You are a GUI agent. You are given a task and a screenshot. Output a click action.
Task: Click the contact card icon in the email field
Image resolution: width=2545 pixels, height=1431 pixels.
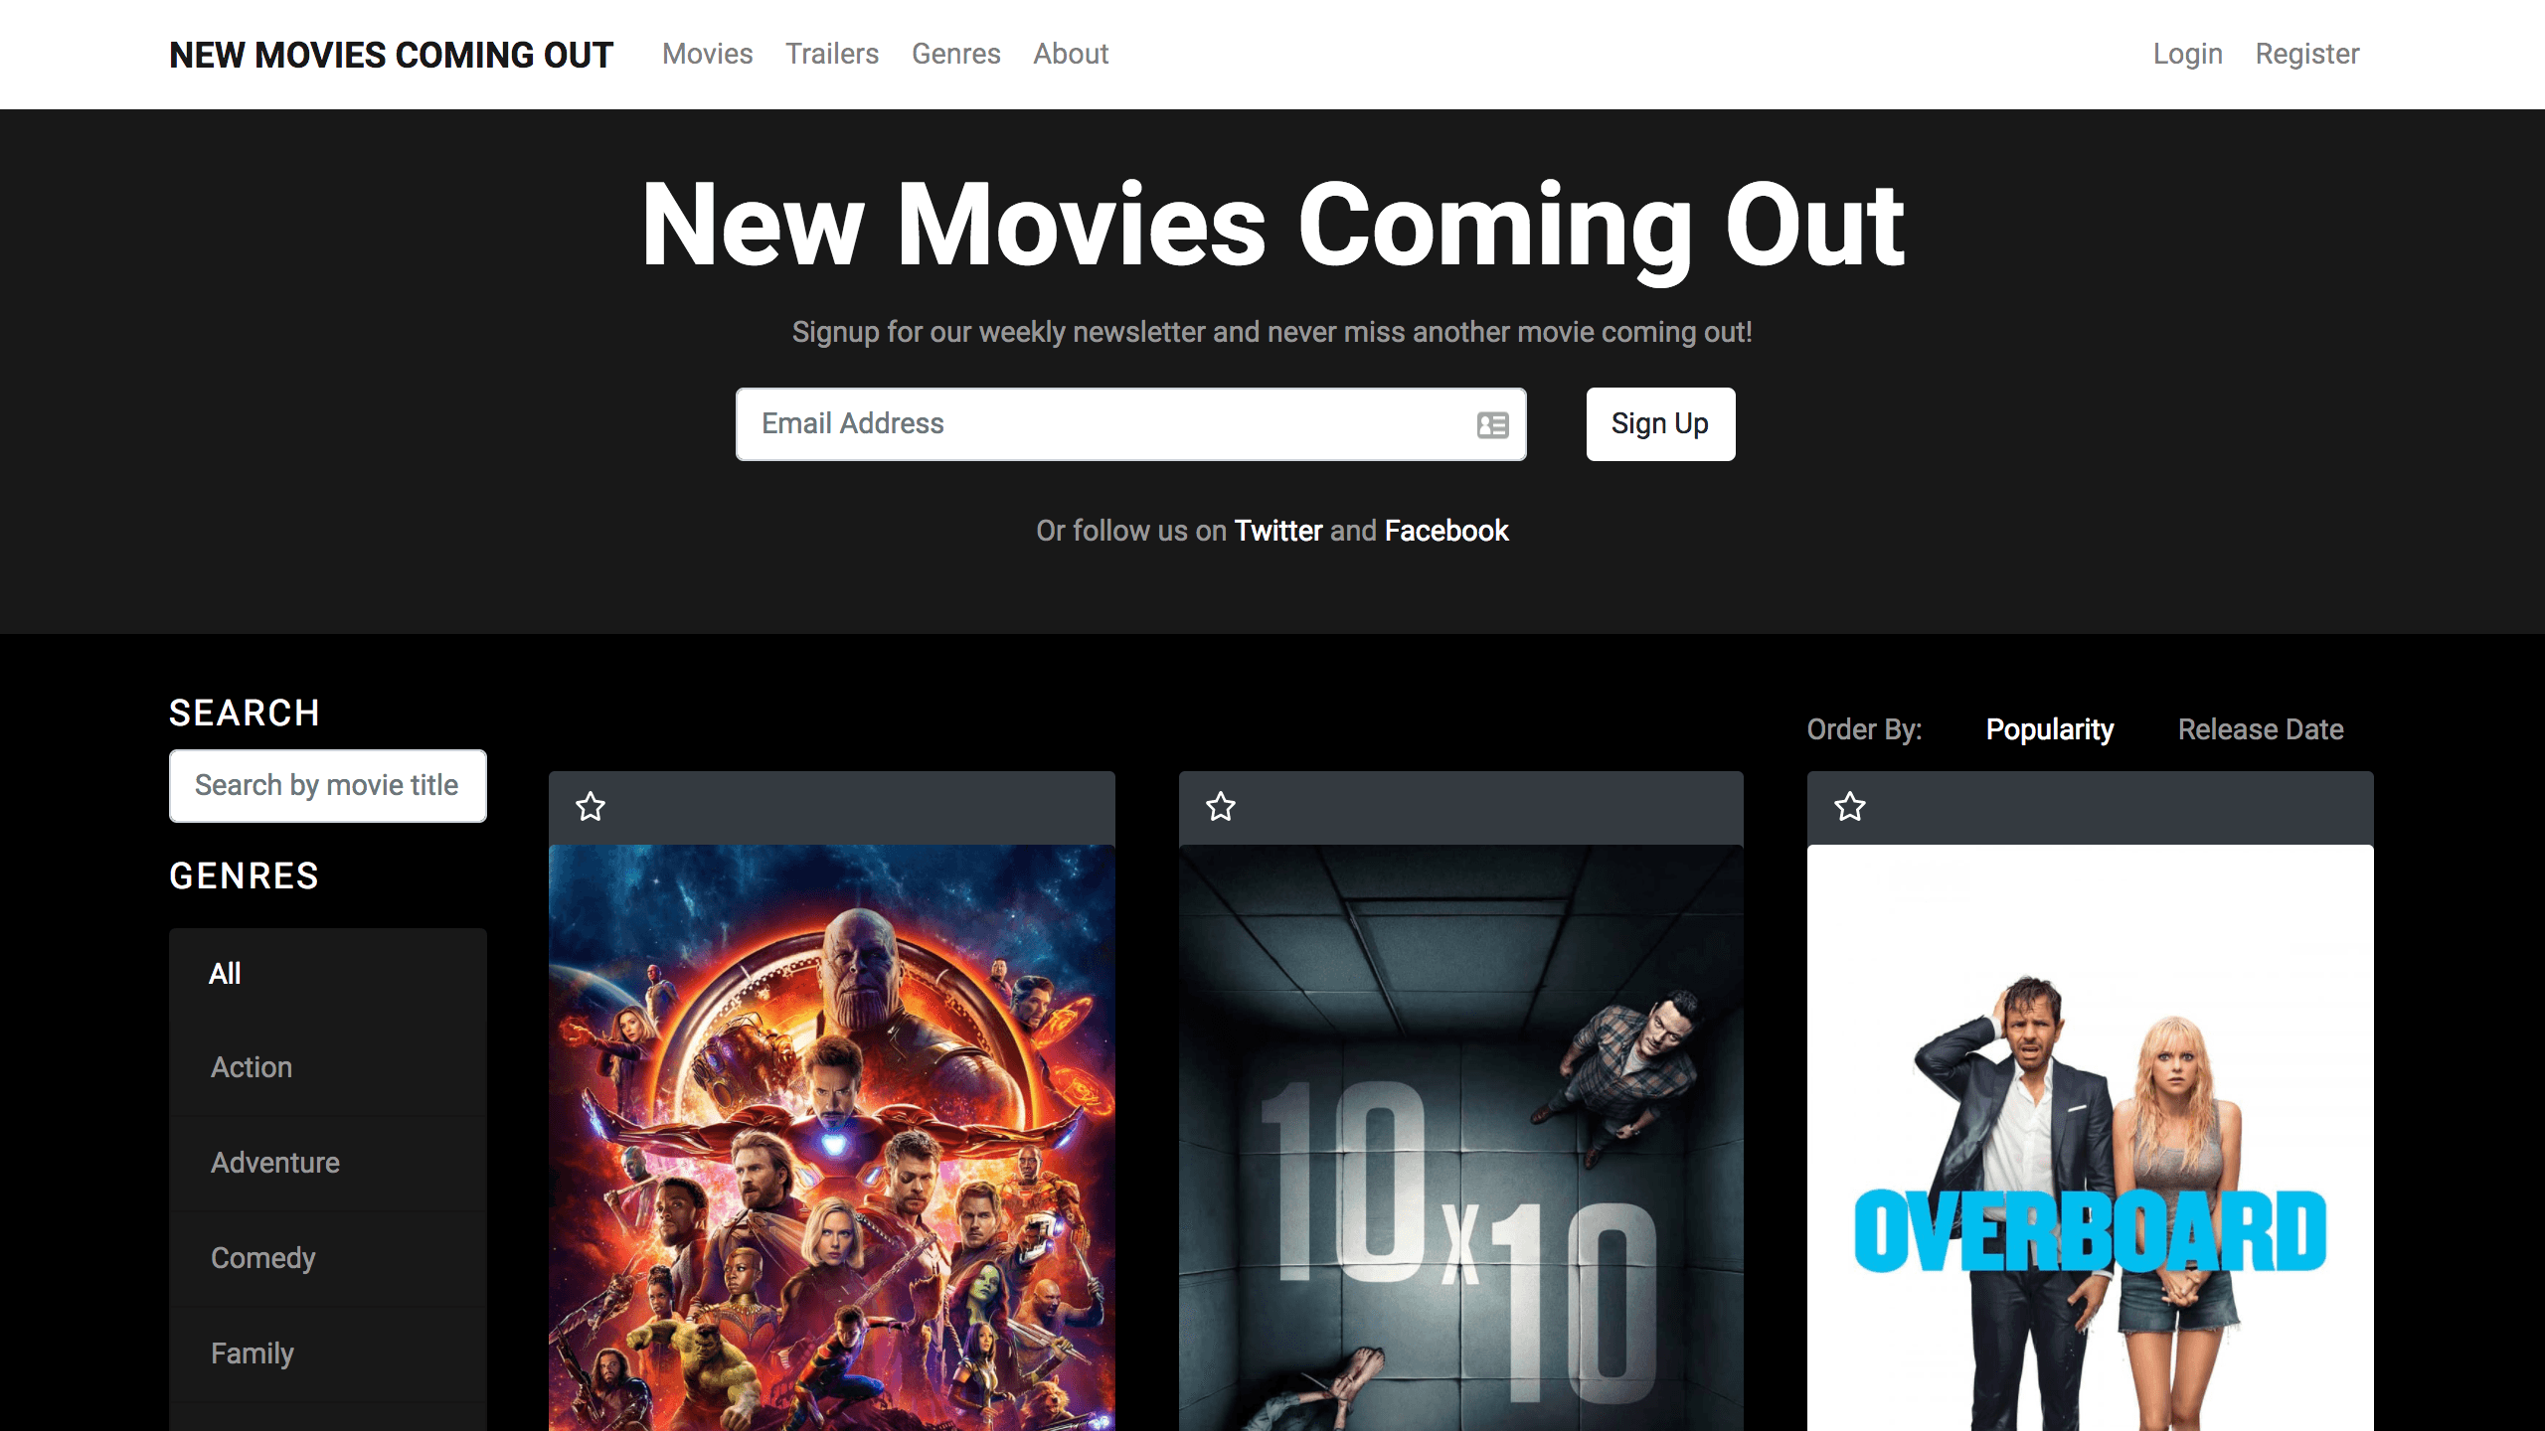click(x=1492, y=425)
